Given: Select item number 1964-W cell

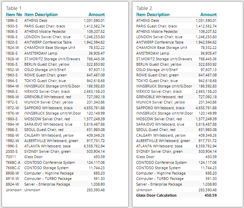Looking at the screenshot, I should pos(12,86).
